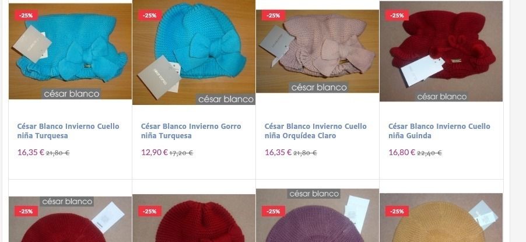This screenshot has width=526, height=242.
Task: Click -25% badge on Orquídea Claro Cuello
Action: point(273,15)
